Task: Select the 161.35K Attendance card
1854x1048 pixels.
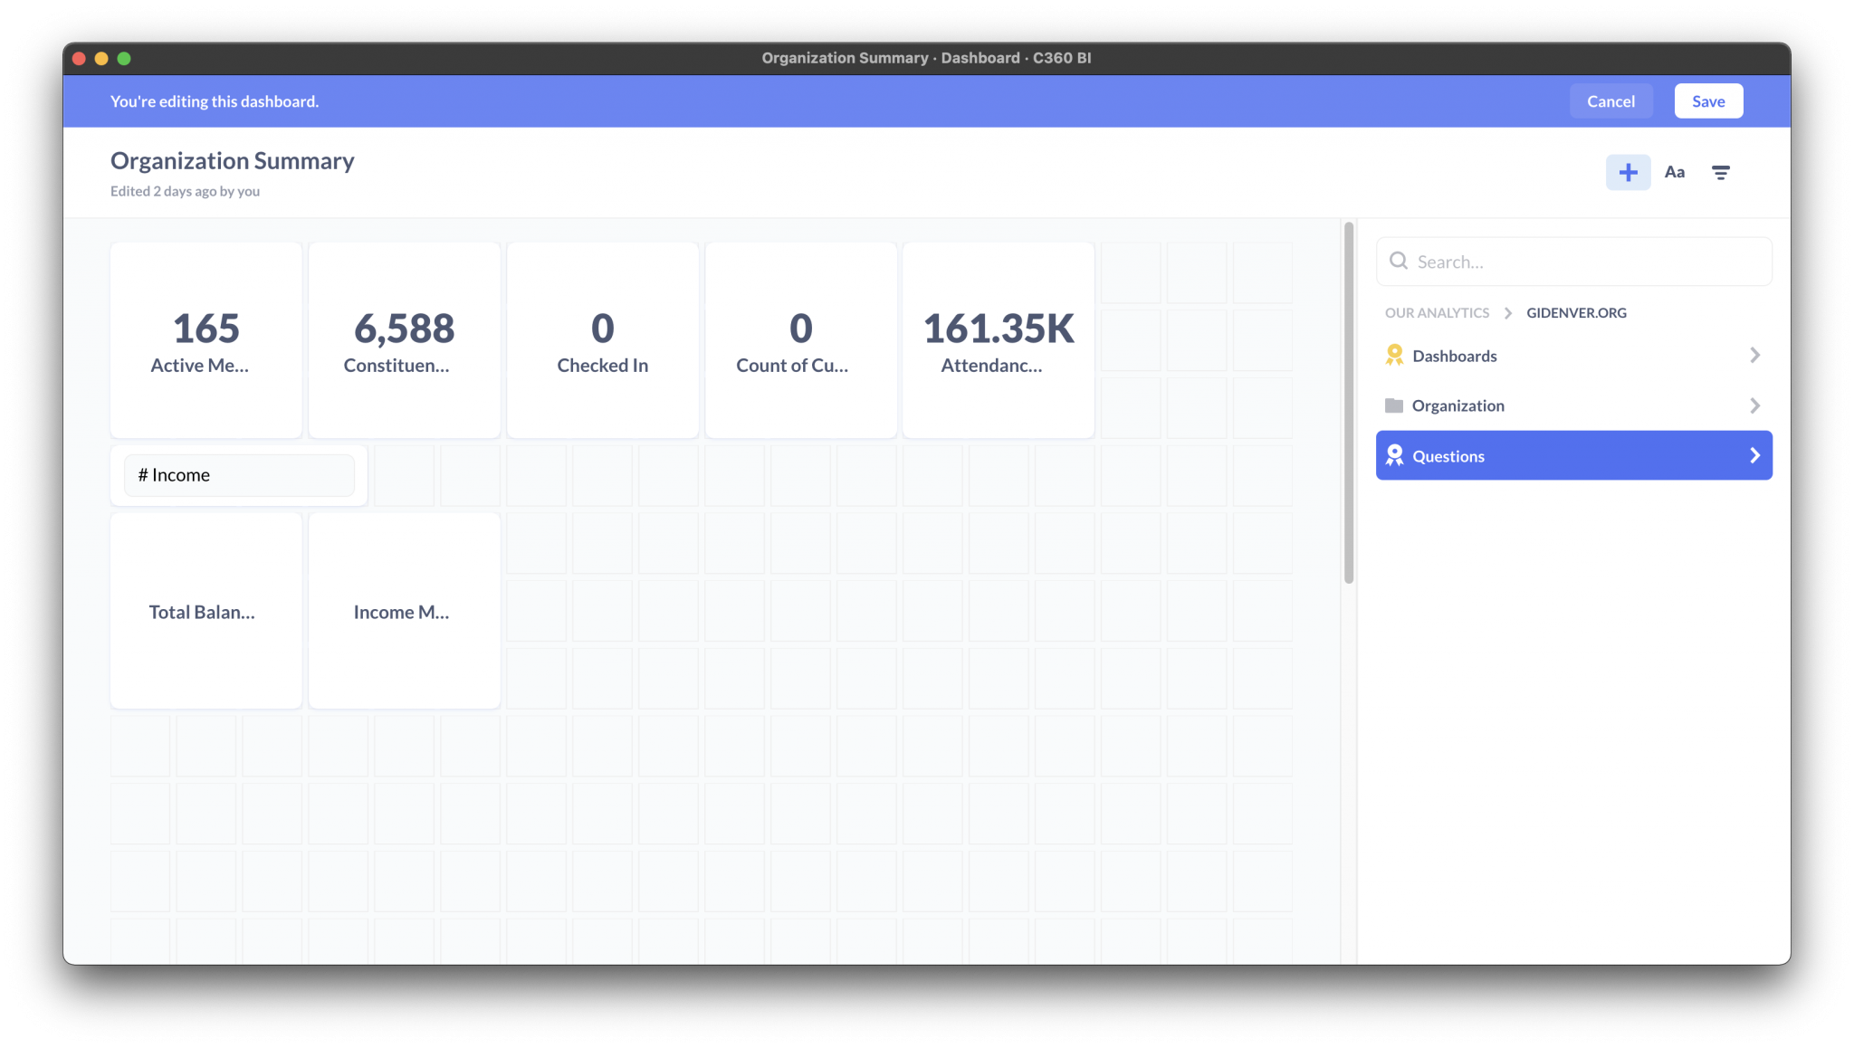Action: click(999, 339)
